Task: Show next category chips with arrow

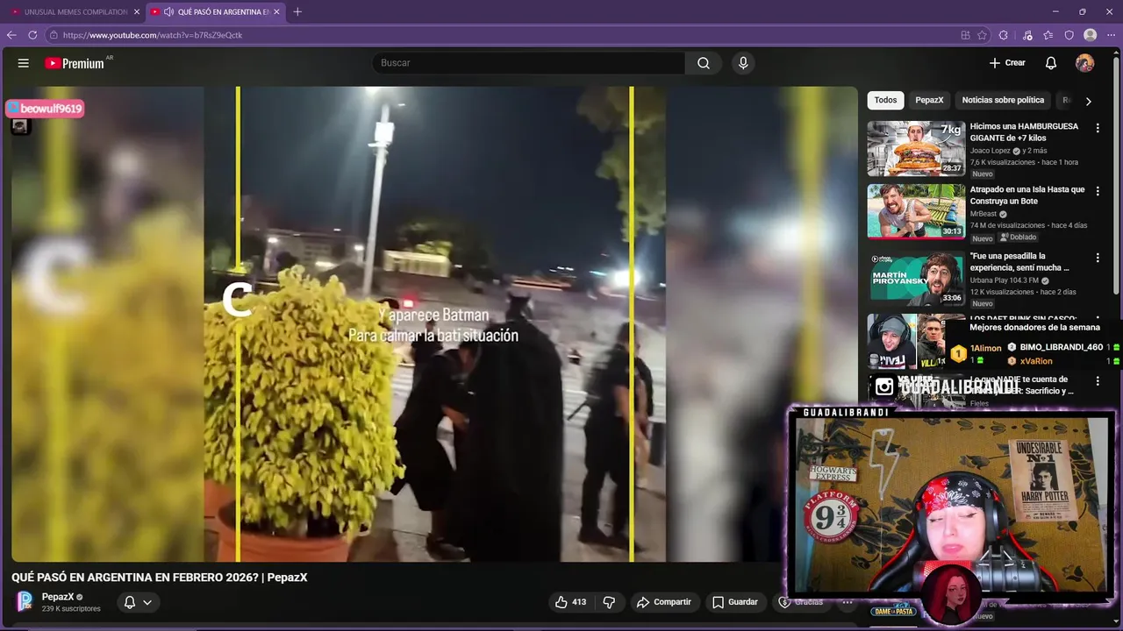Action: [x=1088, y=101]
